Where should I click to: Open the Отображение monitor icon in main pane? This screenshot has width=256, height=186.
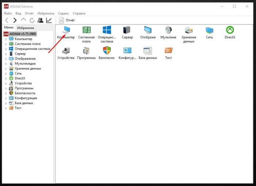148,30
